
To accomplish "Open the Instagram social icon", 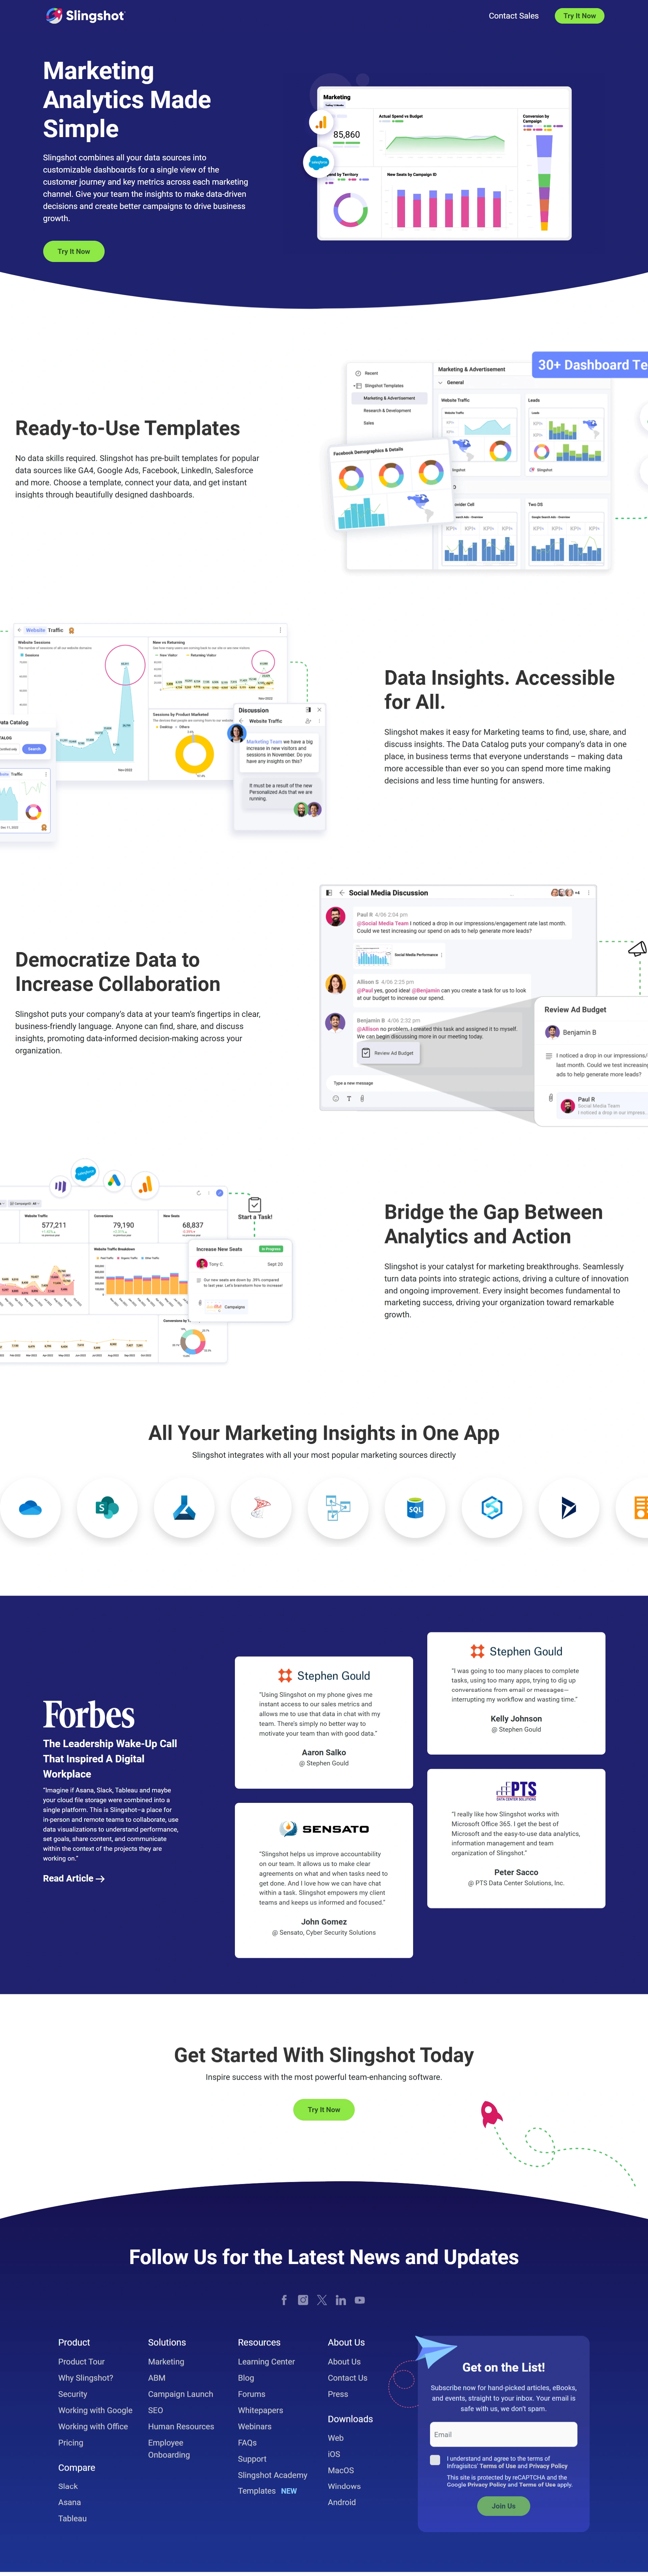I will click(303, 2300).
